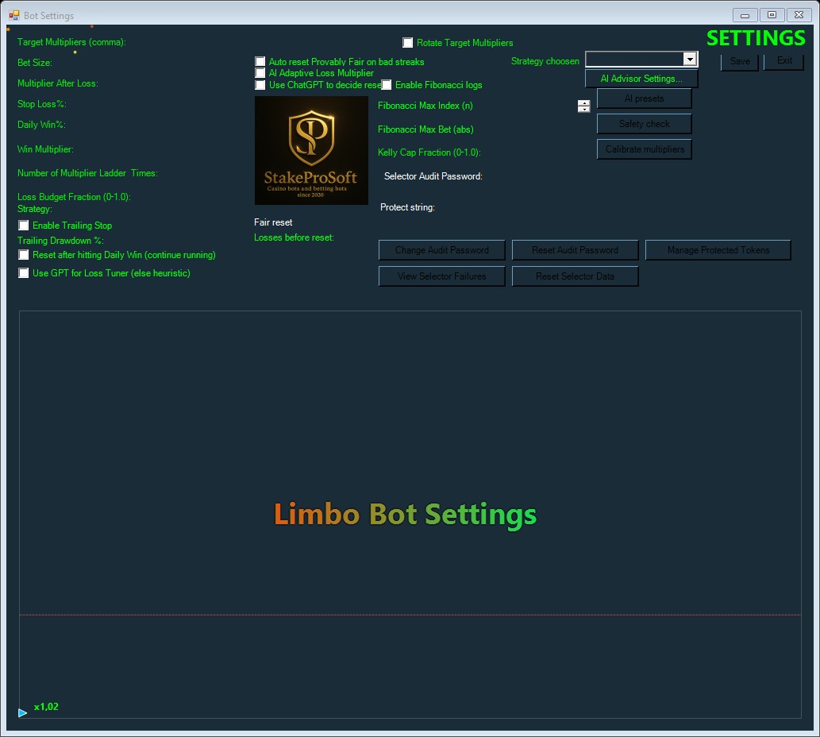The image size is (820, 737).
Task: Click the StakeProSoft logo image
Action: [x=311, y=150]
